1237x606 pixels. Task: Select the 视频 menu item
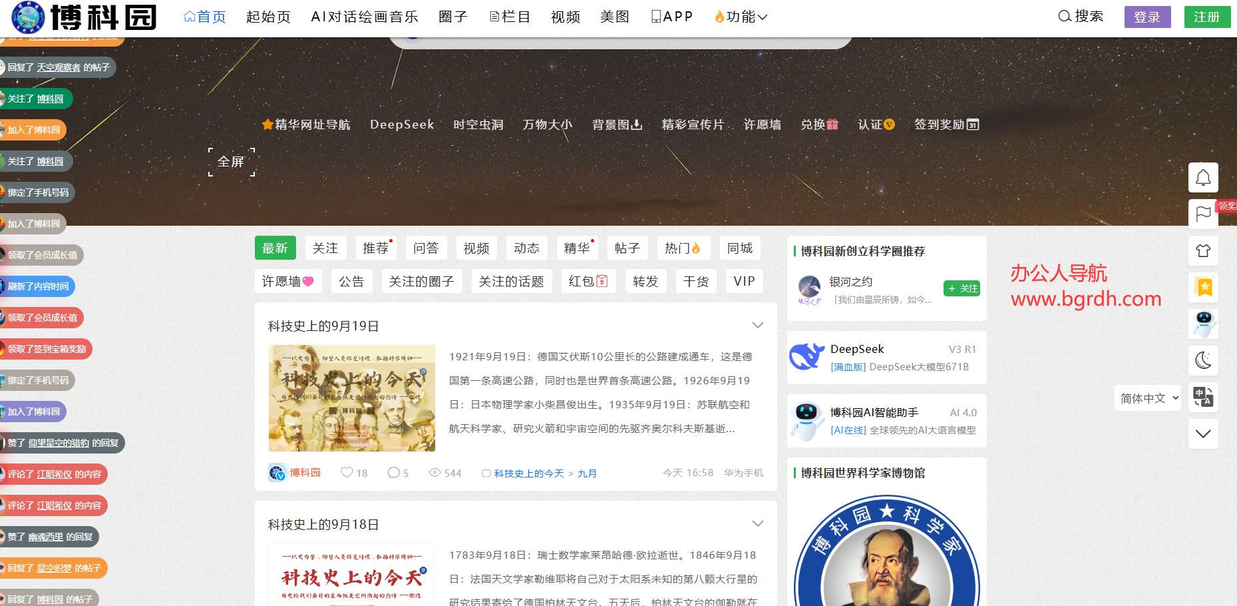click(565, 17)
